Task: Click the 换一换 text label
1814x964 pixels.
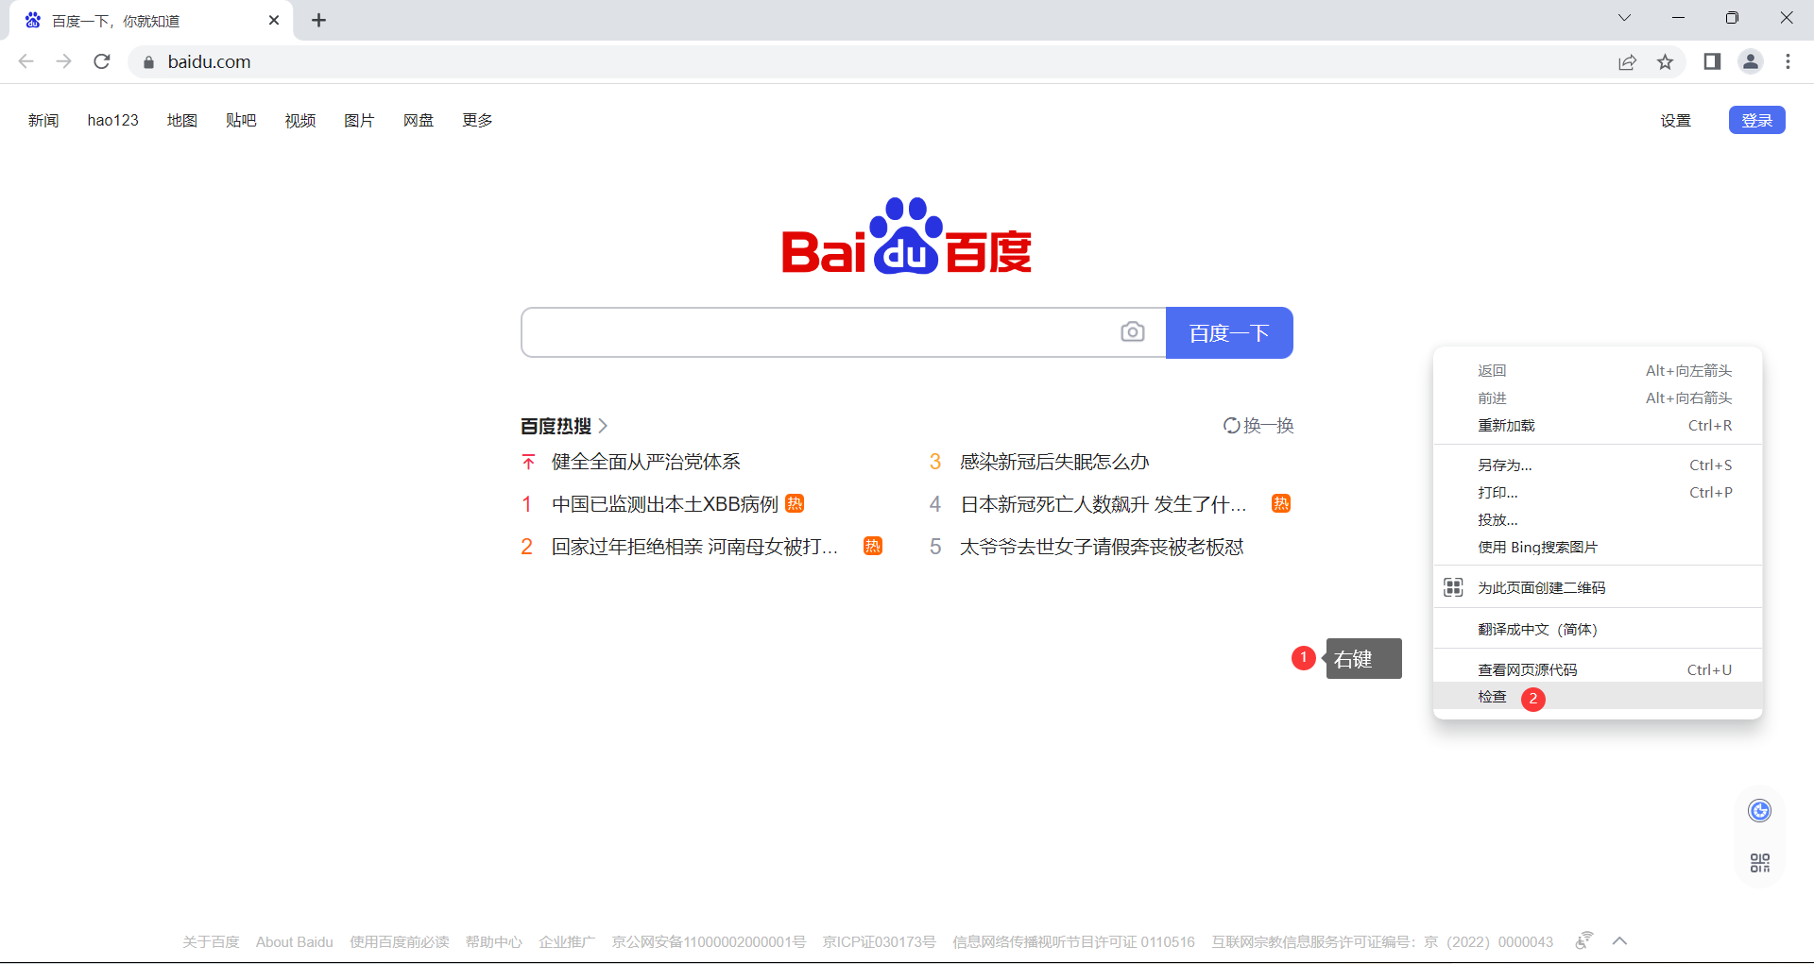Action: pos(1269,426)
